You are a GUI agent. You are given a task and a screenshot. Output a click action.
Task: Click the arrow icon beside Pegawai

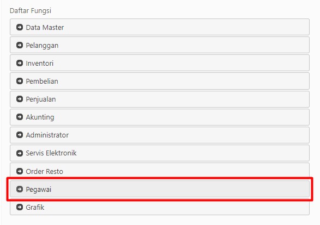(20, 189)
